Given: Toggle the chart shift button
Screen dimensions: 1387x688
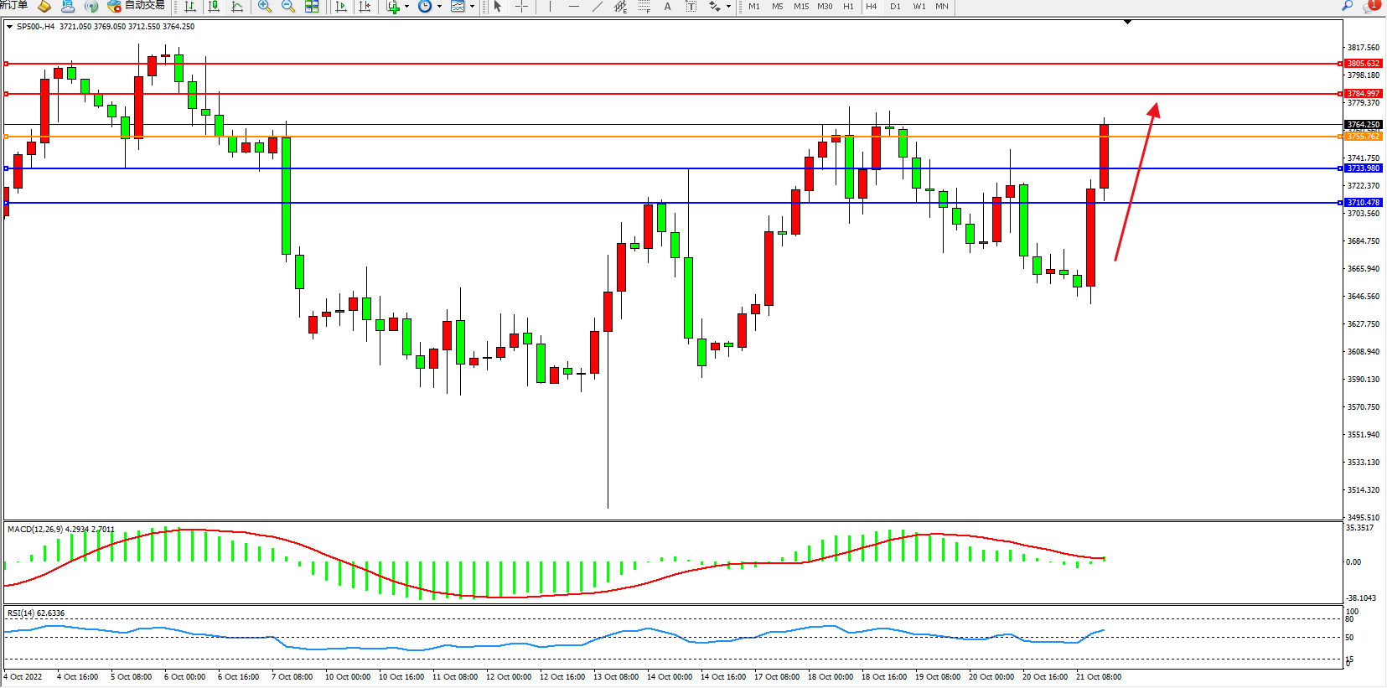Looking at the screenshot, I should click(x=365, y=7).
